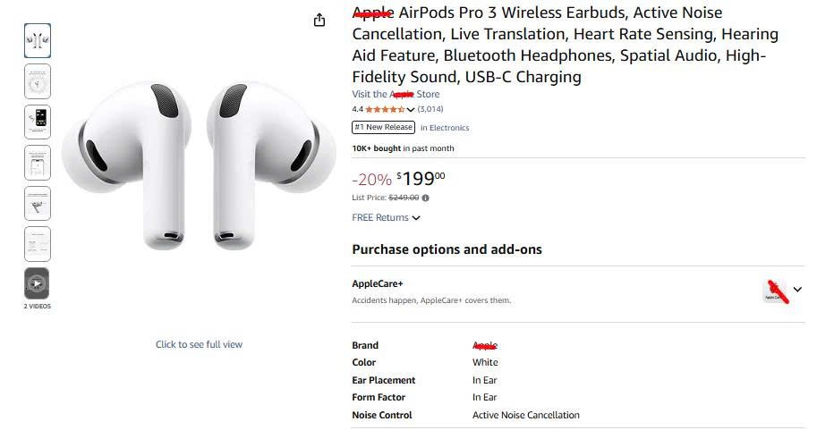The height and width of the screenshot is (430, 817).
Task: Select the second product image thumbnail
Action: pos(37,81)
